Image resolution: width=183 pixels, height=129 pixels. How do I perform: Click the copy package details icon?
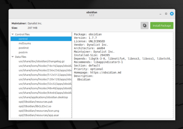coord(145,25)
